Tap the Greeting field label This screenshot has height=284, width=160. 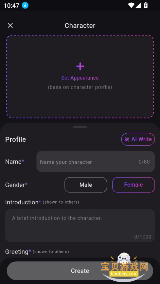click(17, 251)
